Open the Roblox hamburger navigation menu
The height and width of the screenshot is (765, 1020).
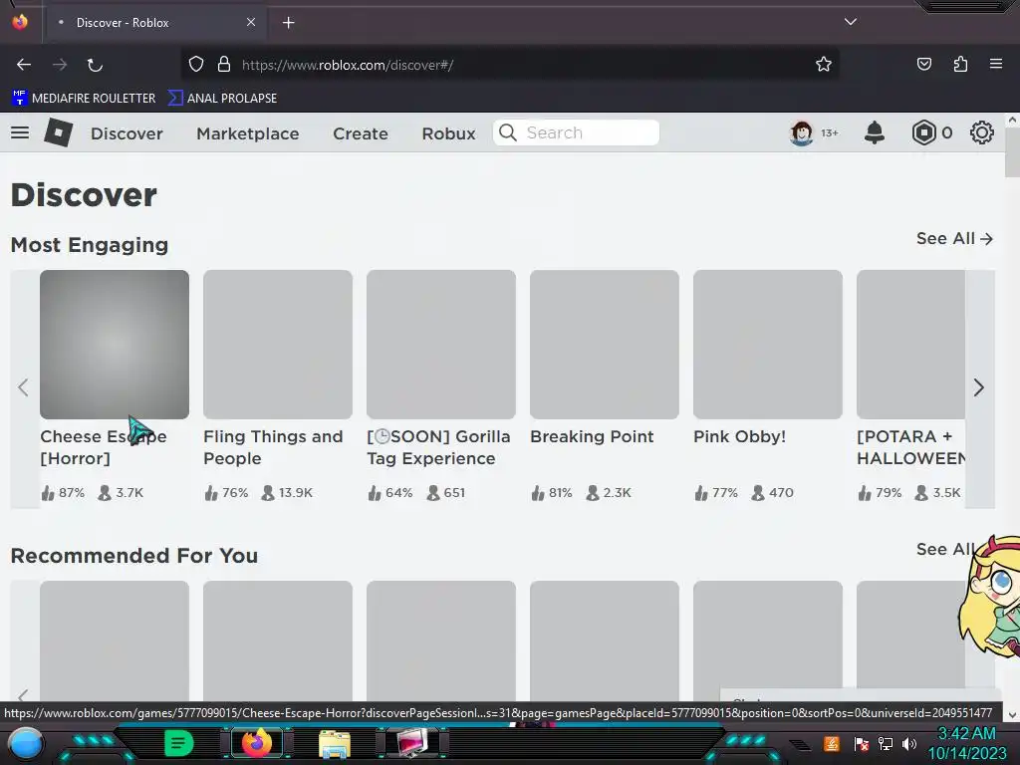(20, 132)
